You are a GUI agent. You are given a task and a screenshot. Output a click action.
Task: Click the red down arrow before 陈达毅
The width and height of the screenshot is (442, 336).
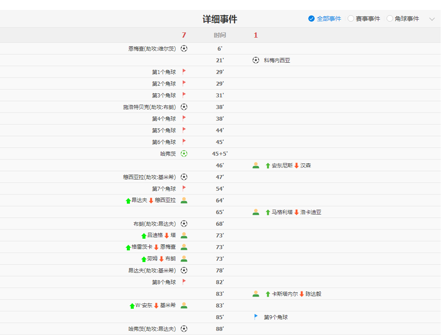302,294
